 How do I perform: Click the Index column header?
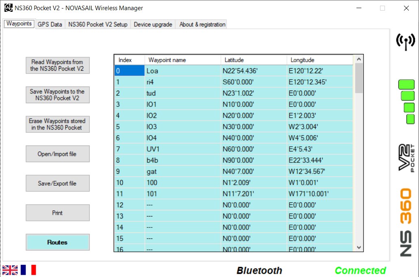130,60
